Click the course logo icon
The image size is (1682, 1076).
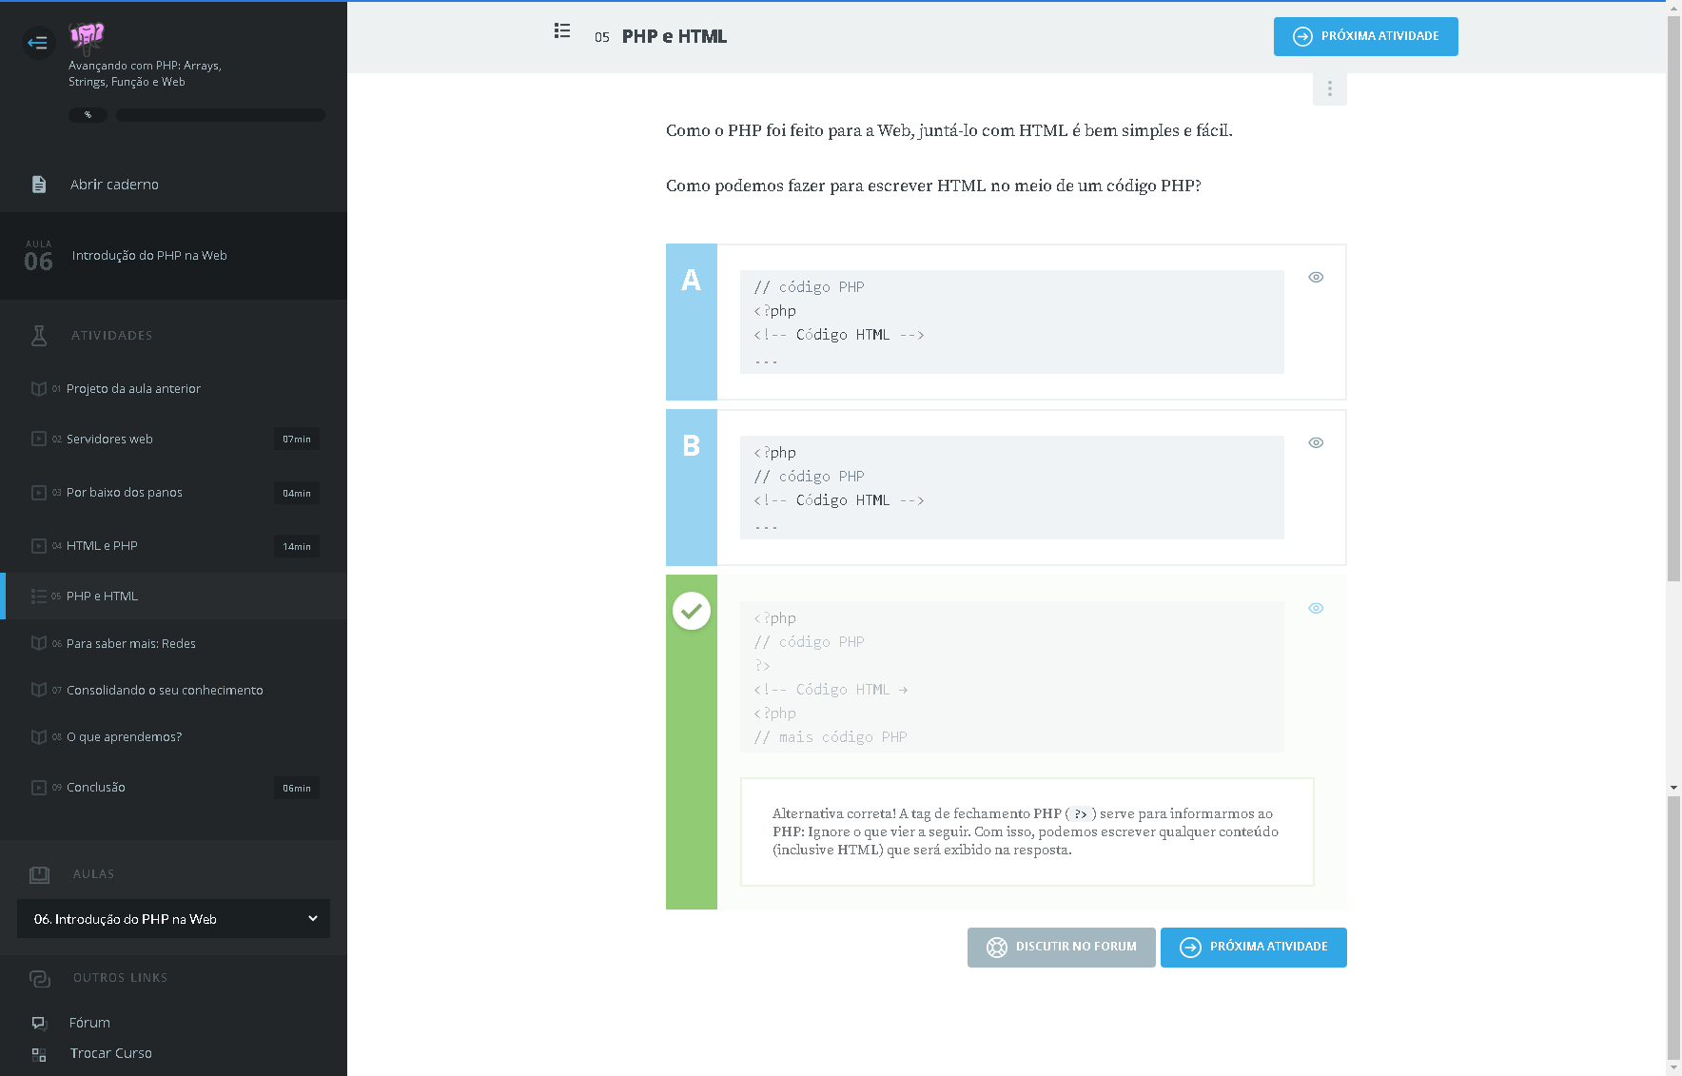click(87, 37)
